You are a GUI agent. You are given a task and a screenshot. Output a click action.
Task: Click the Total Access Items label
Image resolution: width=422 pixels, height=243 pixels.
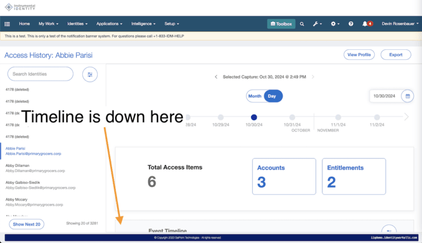click(x=175, y=167)
